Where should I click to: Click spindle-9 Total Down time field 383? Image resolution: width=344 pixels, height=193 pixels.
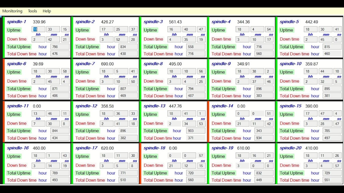click(264, 96)
